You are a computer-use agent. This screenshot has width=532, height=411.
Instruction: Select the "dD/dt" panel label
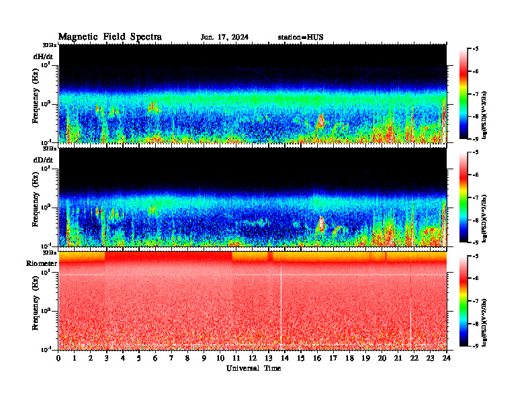click(43, 160)
